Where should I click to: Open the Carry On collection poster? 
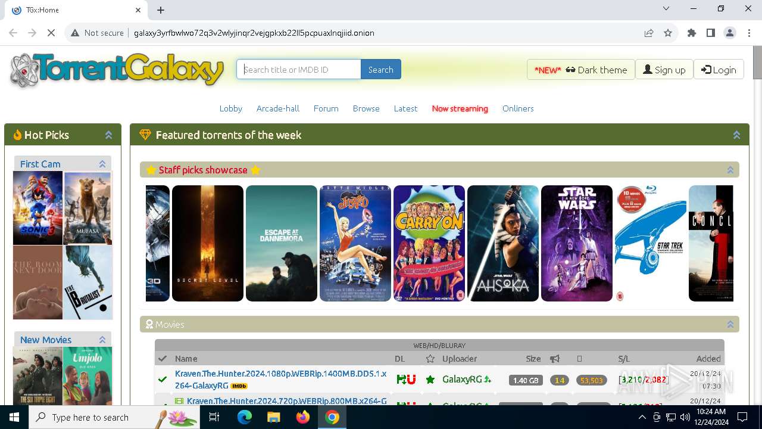pos(429,243)
